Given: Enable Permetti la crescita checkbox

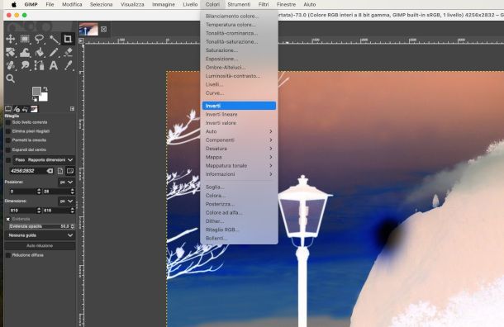Looking at the screenshot, I should [8, 140].
